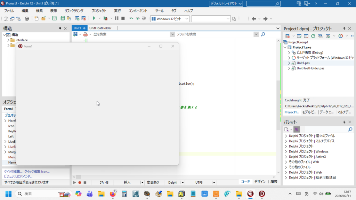Open the リファクタリング menu

coord(74,11)
